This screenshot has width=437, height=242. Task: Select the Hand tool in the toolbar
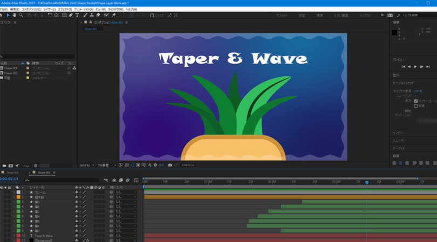tap(15, 15)
